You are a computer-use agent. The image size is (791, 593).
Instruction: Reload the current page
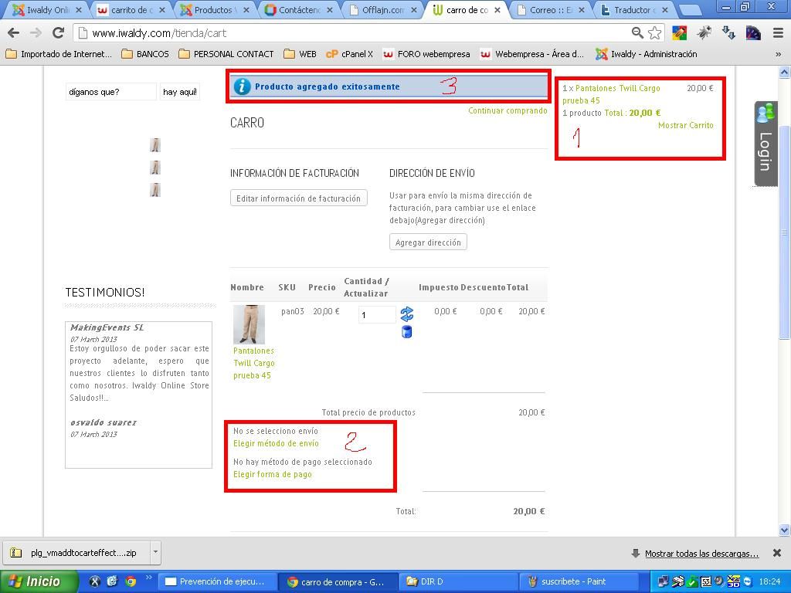pos(59,33)
